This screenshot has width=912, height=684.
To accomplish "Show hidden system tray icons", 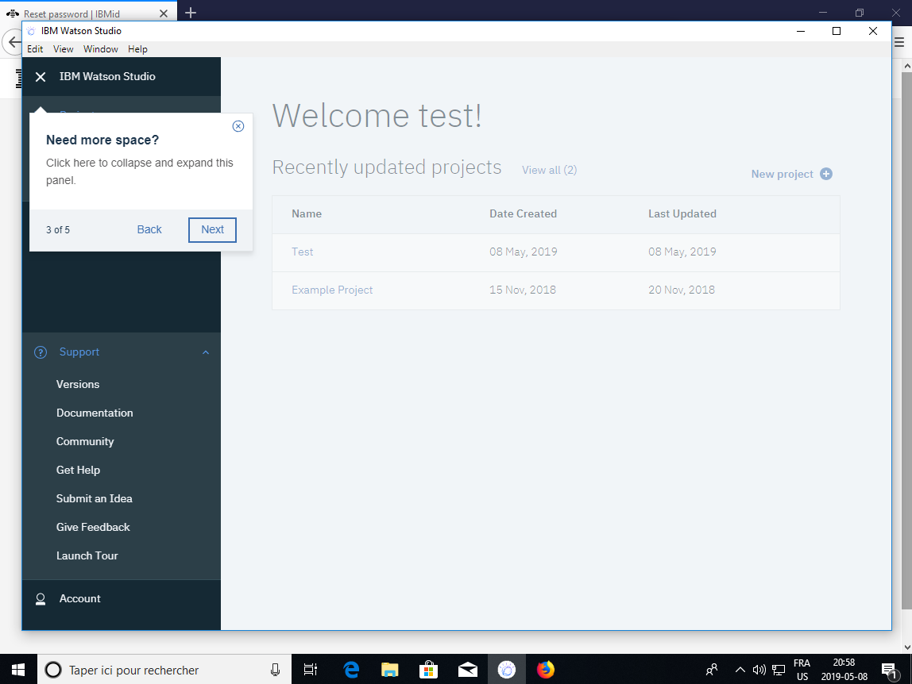I will [740, 670].
